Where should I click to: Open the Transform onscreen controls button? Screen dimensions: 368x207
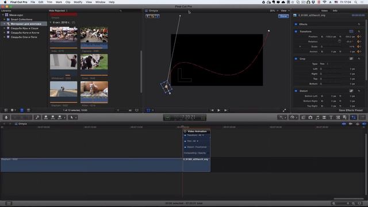[351, 32]
